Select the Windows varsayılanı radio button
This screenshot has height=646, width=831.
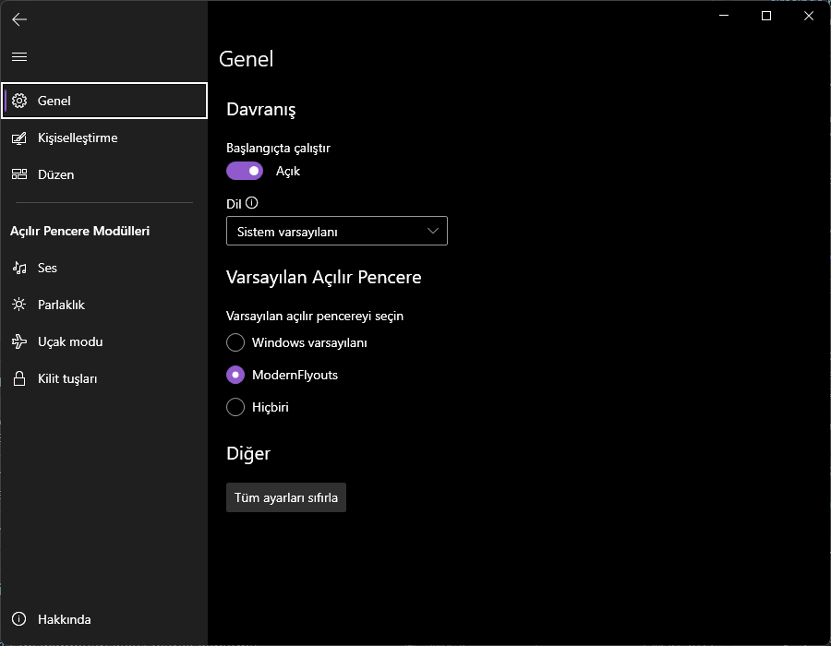click(x=235, y=342)
